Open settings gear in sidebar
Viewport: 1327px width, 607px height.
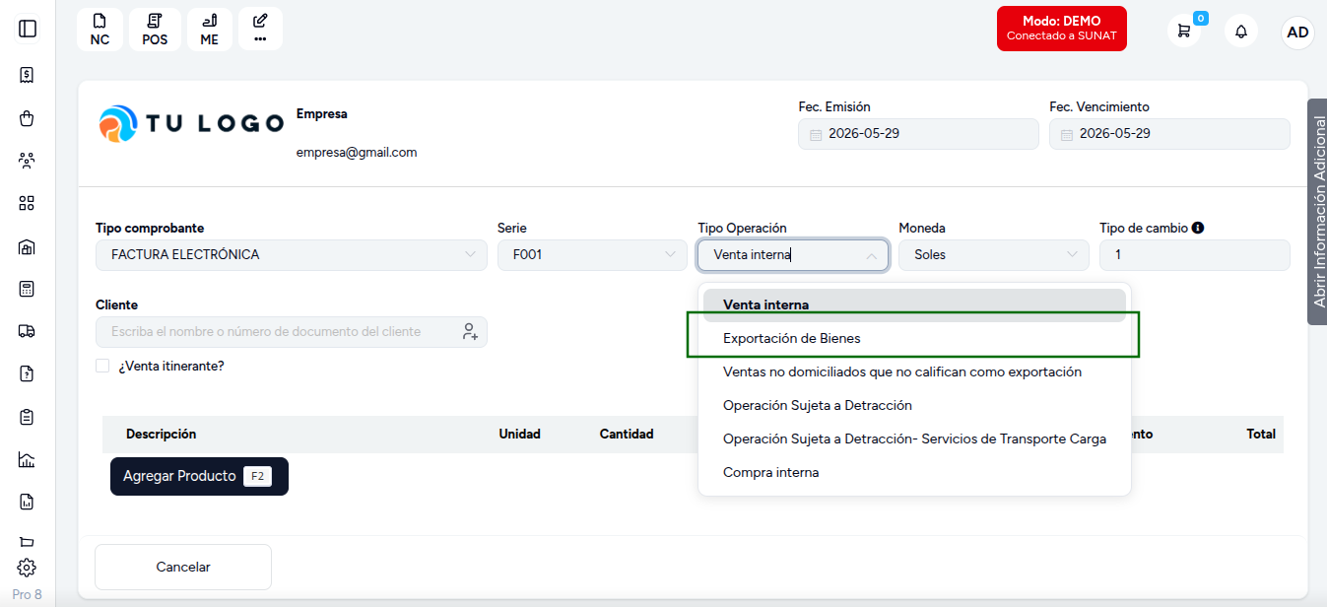click(x=27, y=568)
